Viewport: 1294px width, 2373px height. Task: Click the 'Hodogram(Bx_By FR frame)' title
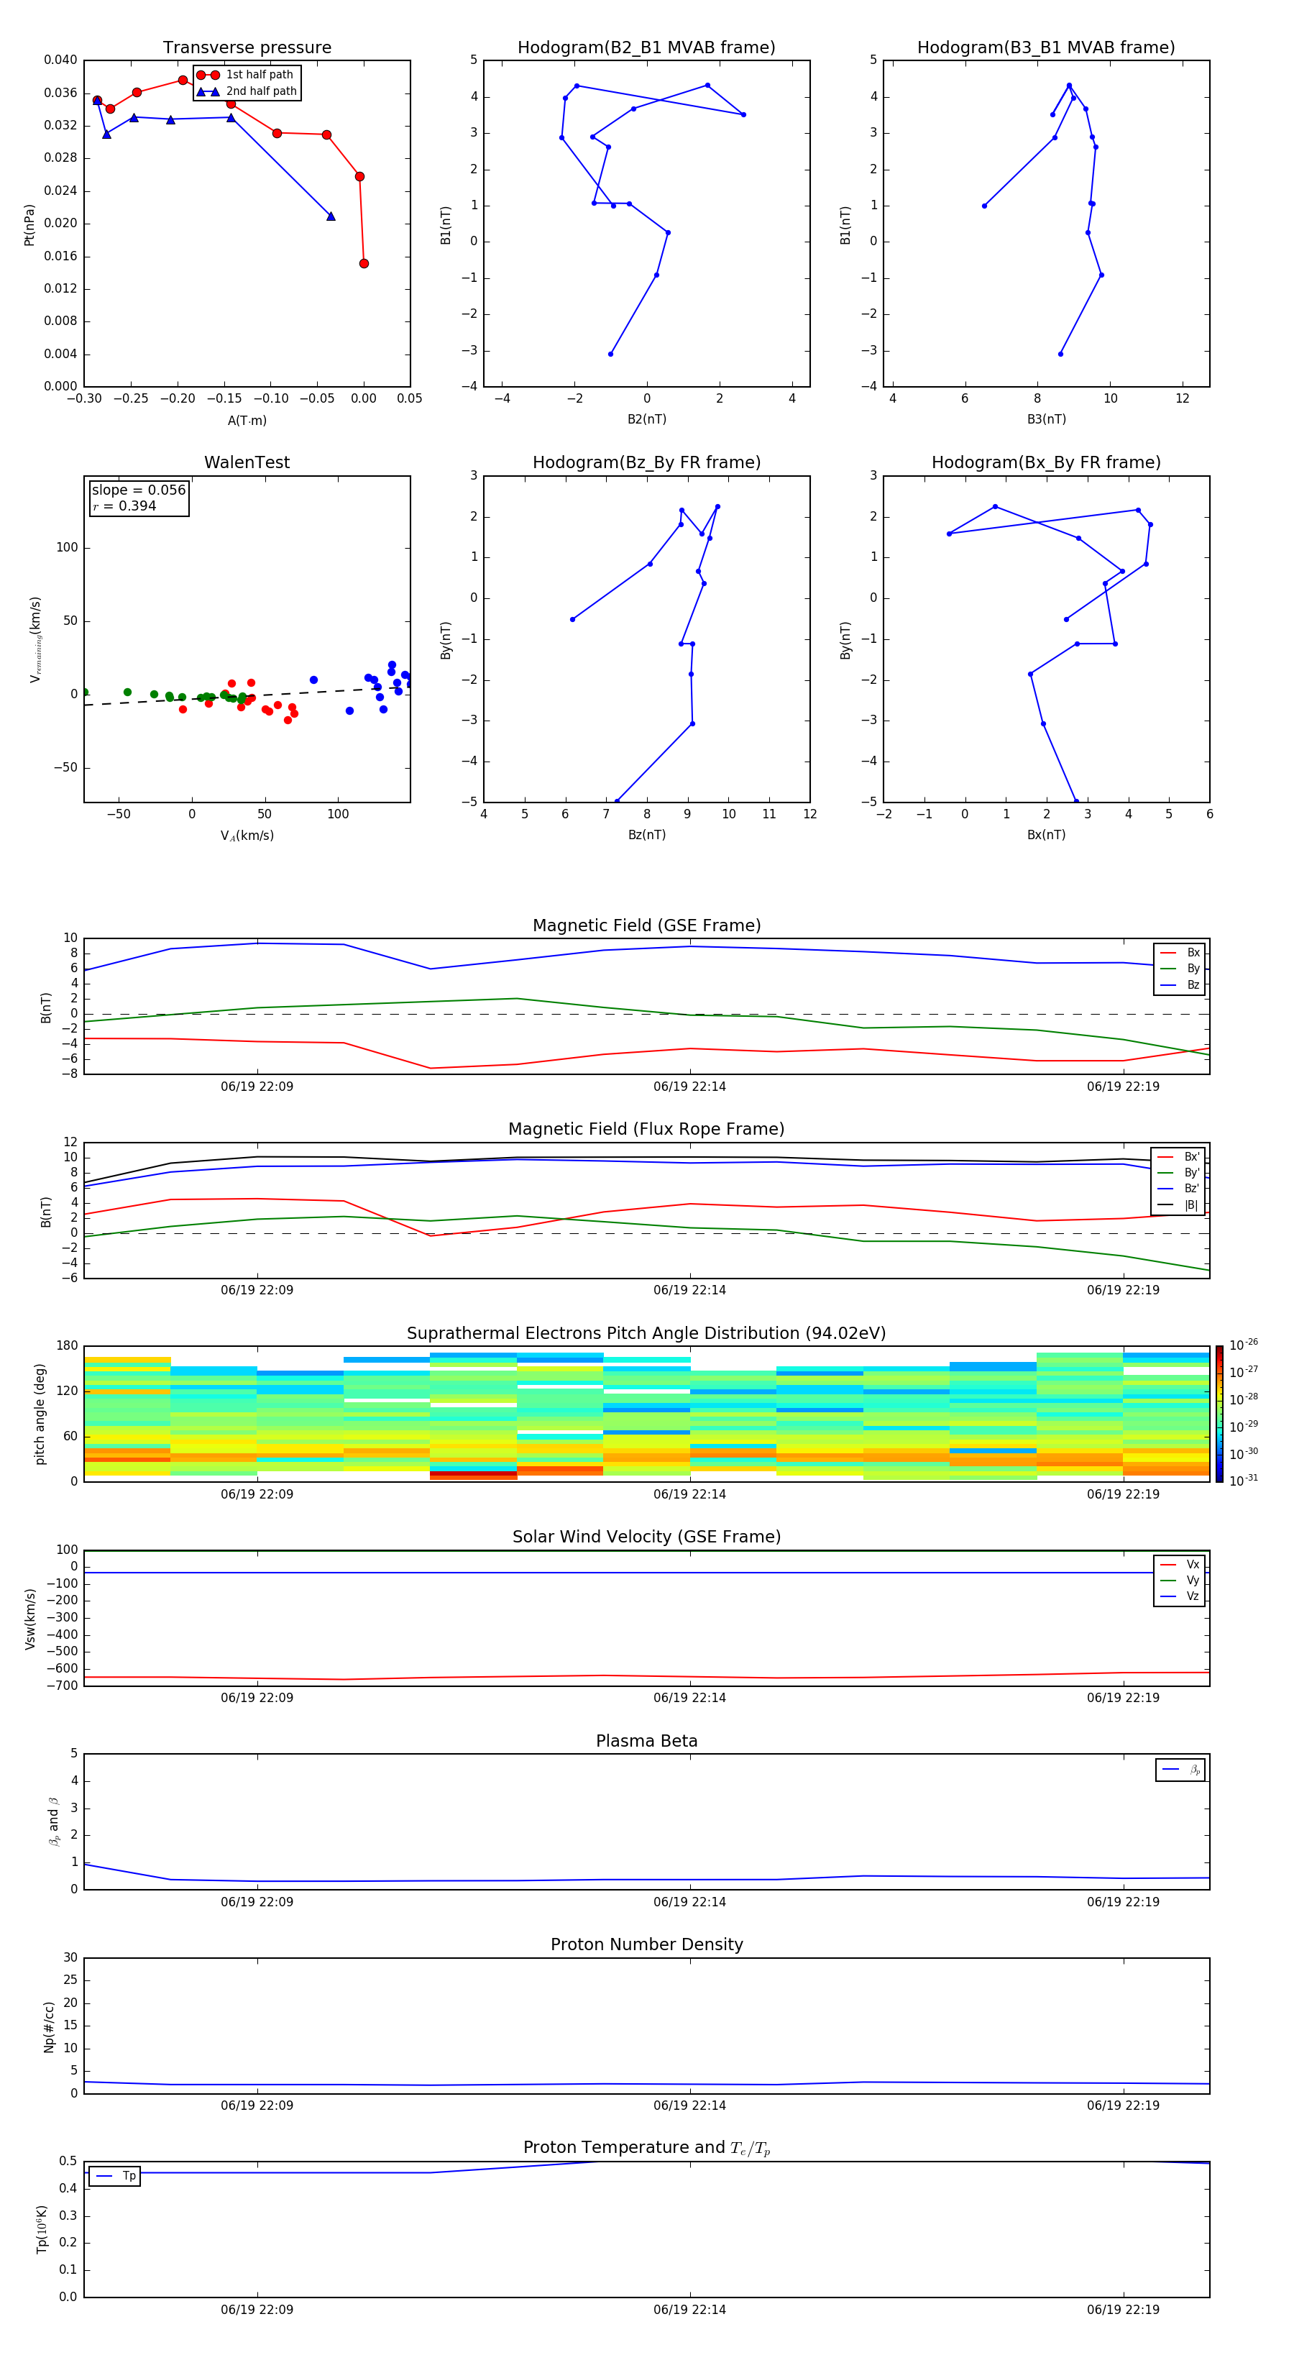pos(1046,462)
